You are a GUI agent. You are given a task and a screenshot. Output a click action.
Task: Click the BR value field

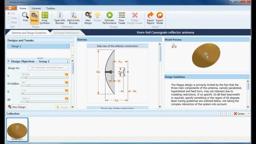point(42,98)
